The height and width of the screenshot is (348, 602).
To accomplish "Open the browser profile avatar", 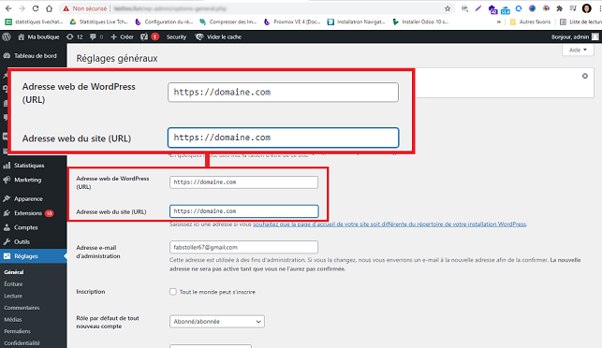I will pyautogui.click(x=587, y=8).
